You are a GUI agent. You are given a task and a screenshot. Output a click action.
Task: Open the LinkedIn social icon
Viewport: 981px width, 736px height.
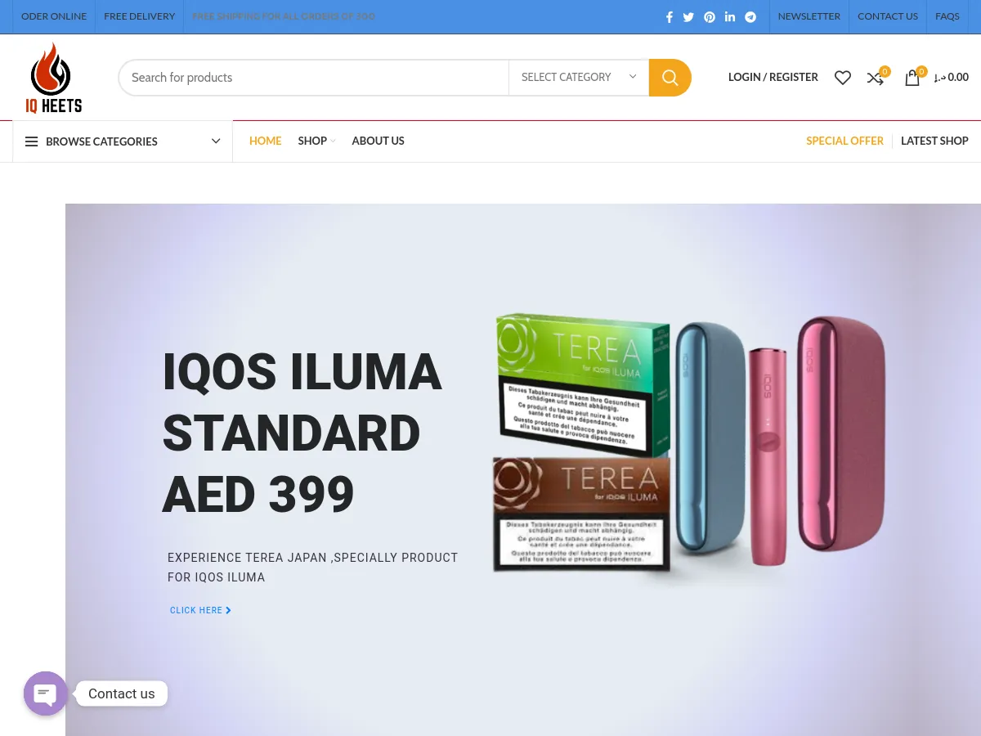point(730,17)
